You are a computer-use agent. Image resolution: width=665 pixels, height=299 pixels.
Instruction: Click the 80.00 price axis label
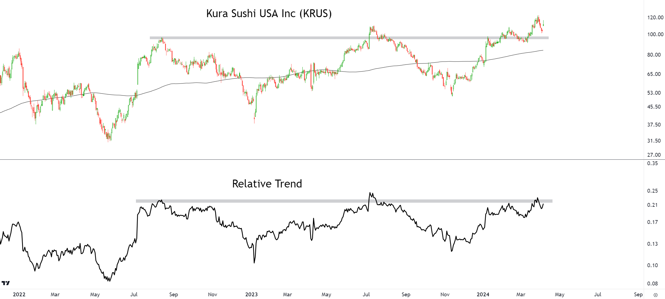[654, 55]
